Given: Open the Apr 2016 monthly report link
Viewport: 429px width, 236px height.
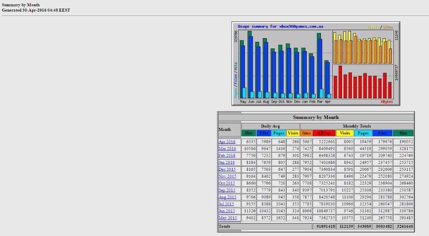Looking at the screenshot, I should click(227, 142).
